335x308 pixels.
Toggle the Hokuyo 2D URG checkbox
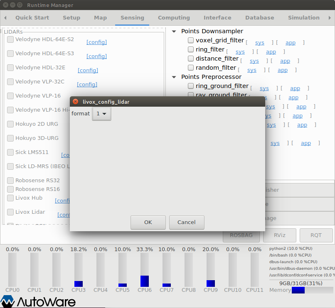coord(10,124)
